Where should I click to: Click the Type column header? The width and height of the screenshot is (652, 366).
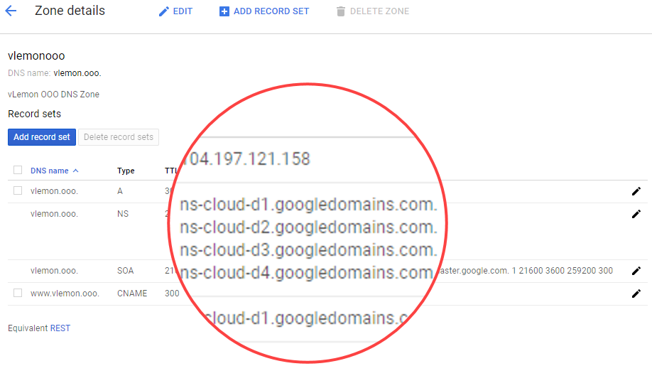pyautogui.click(x=126, y=171)
